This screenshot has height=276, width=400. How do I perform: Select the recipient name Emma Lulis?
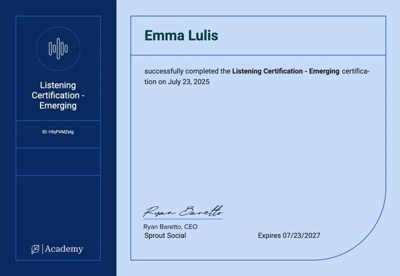[181, 35]
